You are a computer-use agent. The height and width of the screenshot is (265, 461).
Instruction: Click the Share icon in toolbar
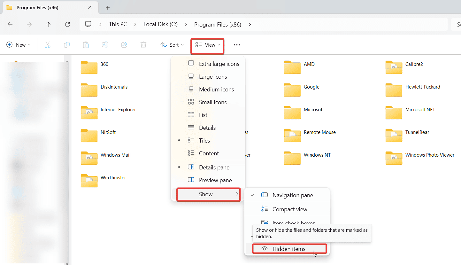coord(124,45)
